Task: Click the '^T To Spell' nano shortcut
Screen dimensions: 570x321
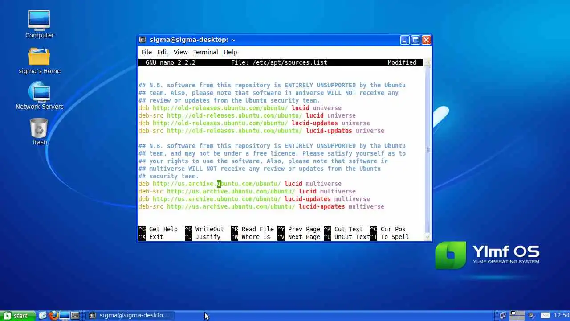Action: (x=390, y=237)
